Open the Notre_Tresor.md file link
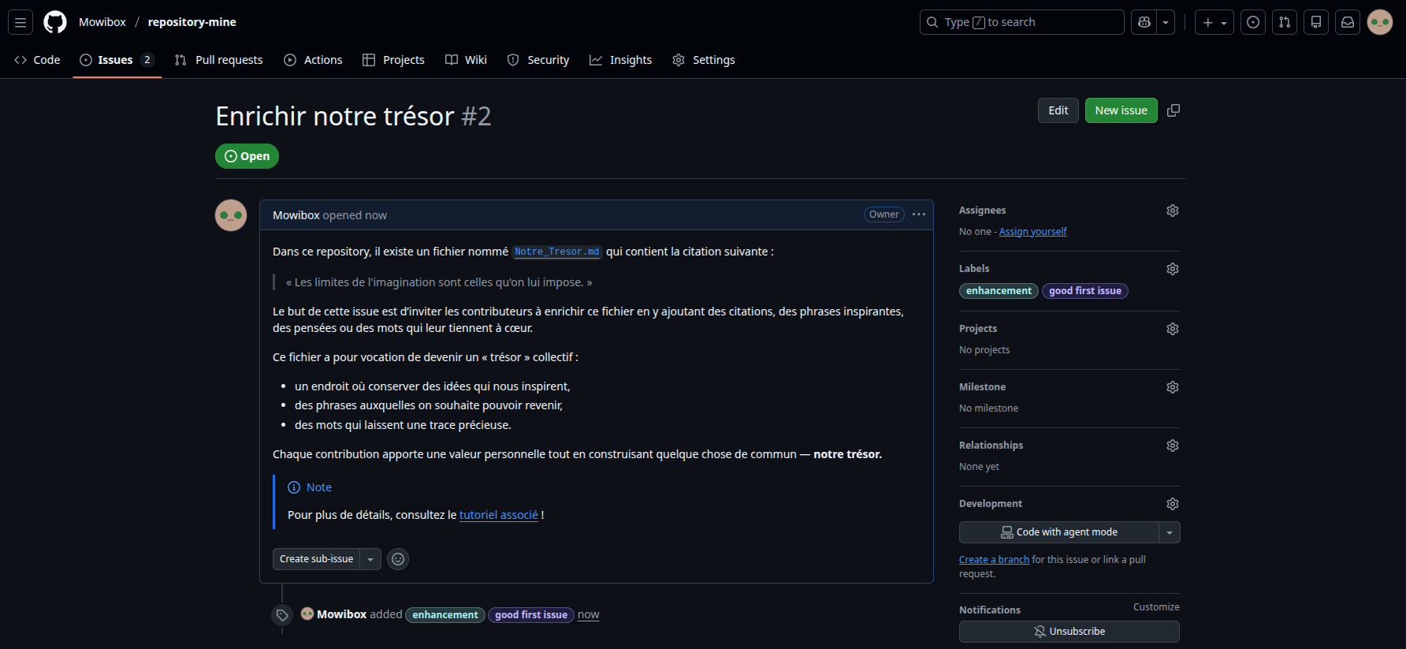 point(557,252)
